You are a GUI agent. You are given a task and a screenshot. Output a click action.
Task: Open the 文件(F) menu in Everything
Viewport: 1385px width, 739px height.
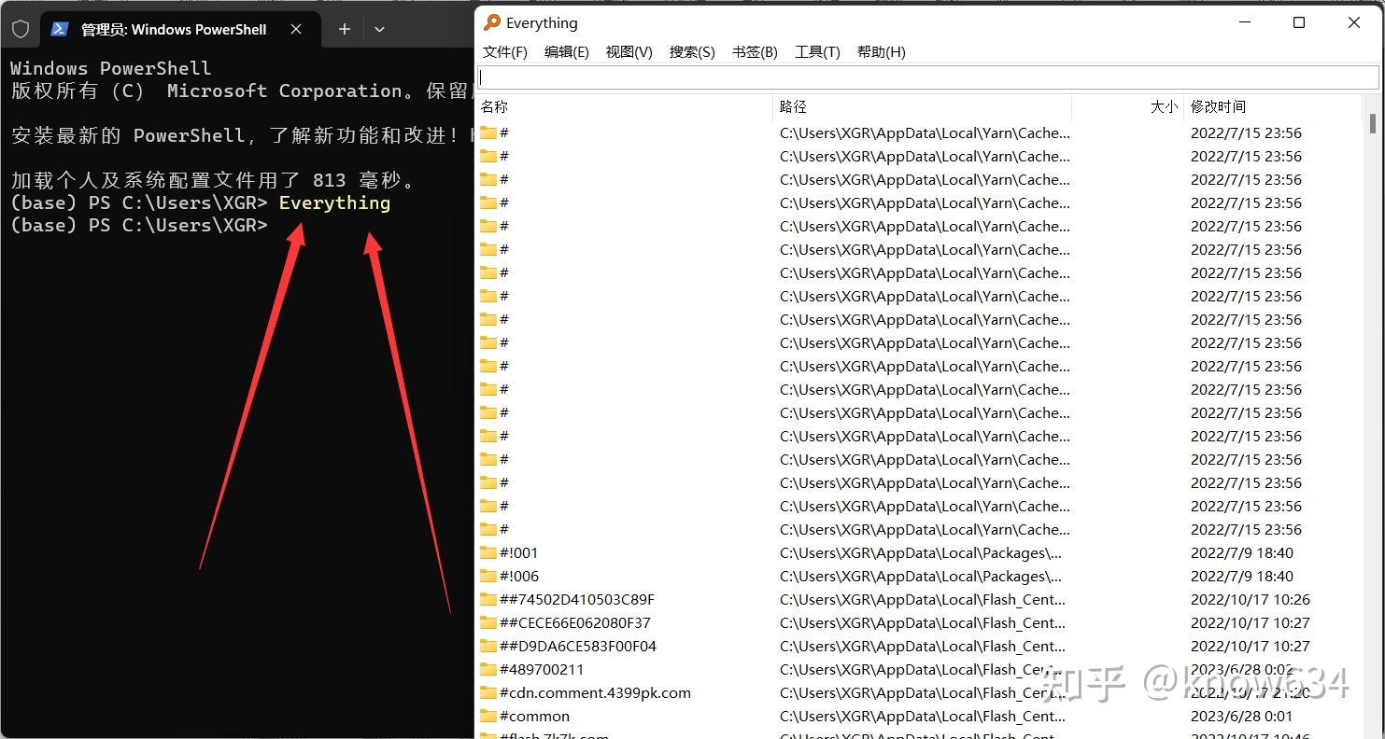coord(505,51)
